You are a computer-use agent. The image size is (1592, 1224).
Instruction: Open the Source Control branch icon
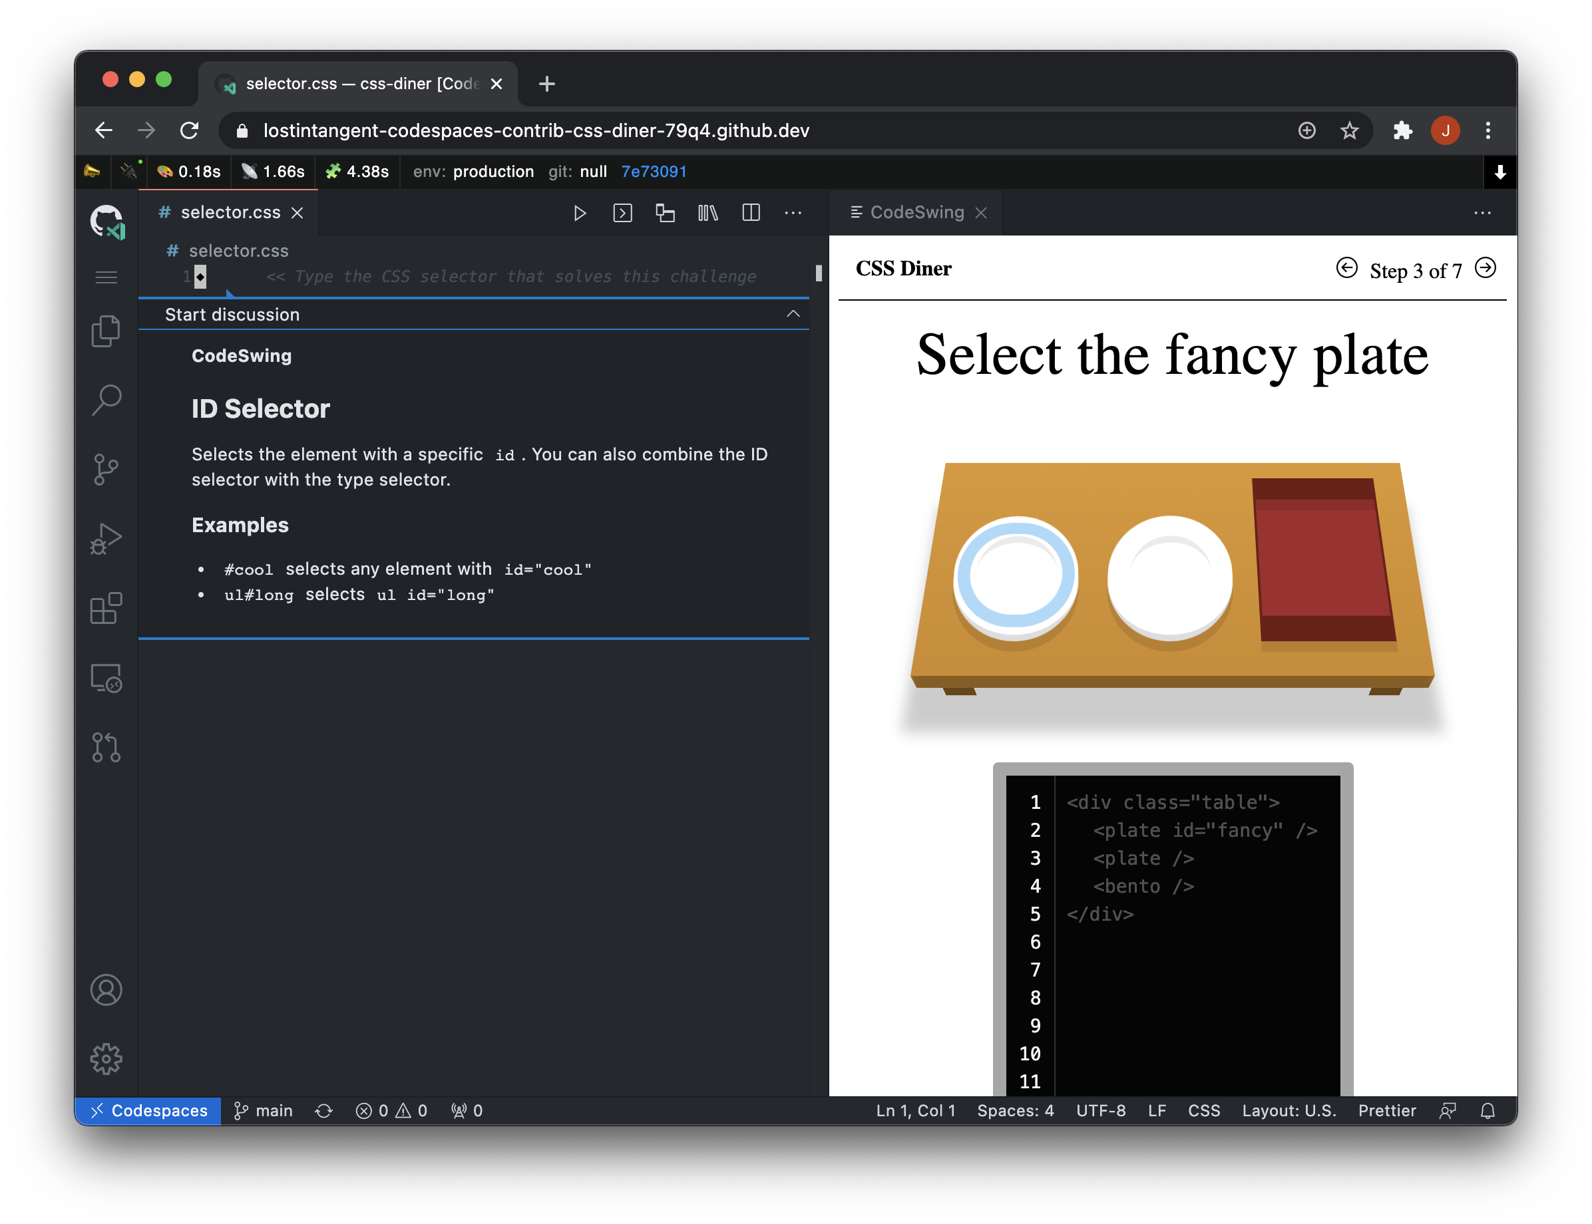click(106, 469)
